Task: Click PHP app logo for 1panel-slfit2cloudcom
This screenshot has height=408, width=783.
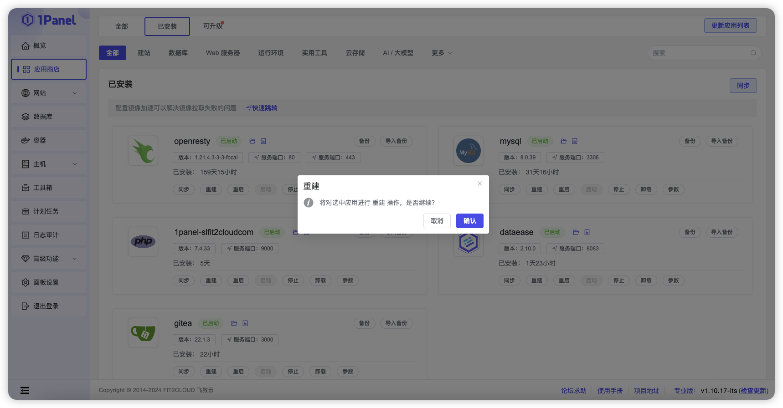Action: (x=143, y=242)
